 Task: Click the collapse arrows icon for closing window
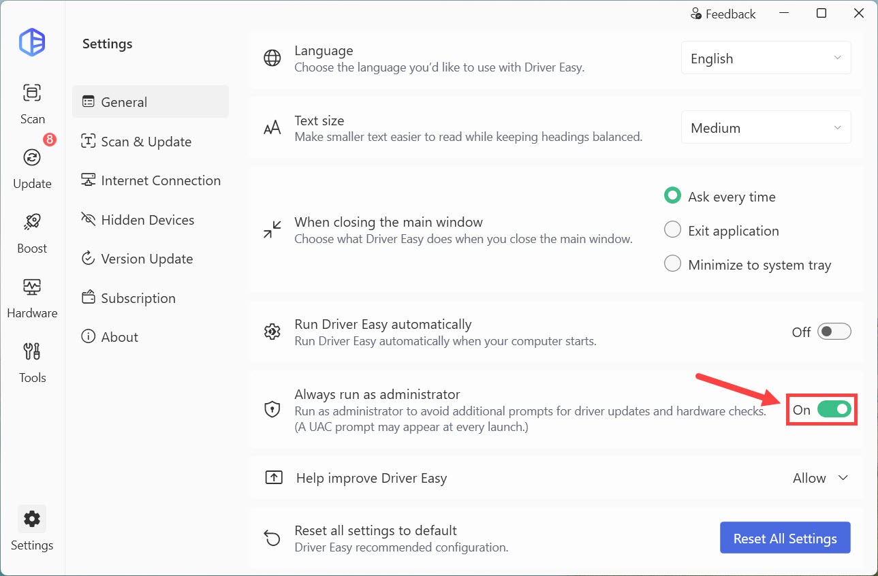click(x=272, y=229)
